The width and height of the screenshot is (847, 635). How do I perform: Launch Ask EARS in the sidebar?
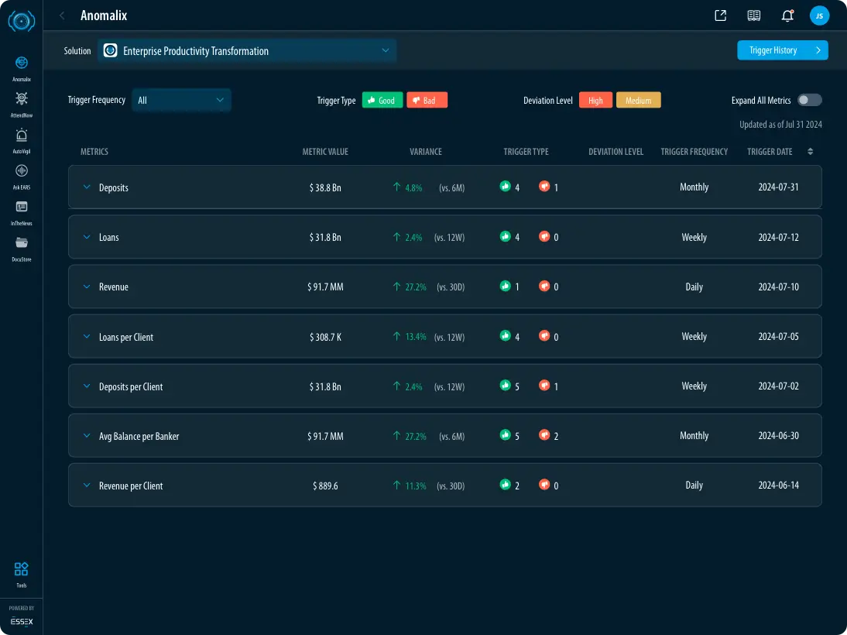coord(22,171)
